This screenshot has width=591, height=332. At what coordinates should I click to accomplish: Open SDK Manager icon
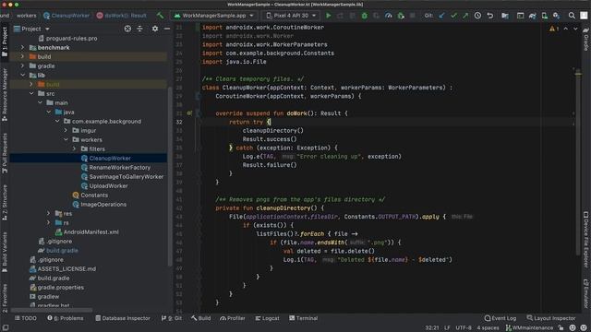coord(556,16)
